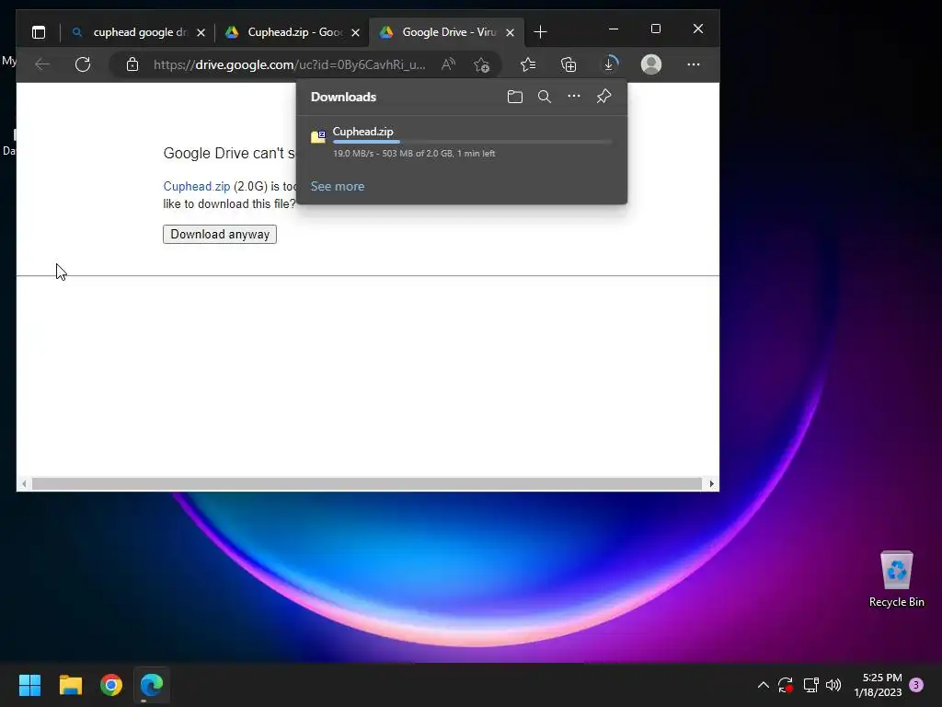Click the download speed status text

point(414,154)
